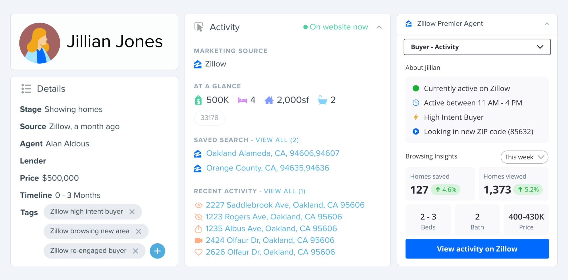Click hidden eye icon for Rogers Ave

(198, 217)
